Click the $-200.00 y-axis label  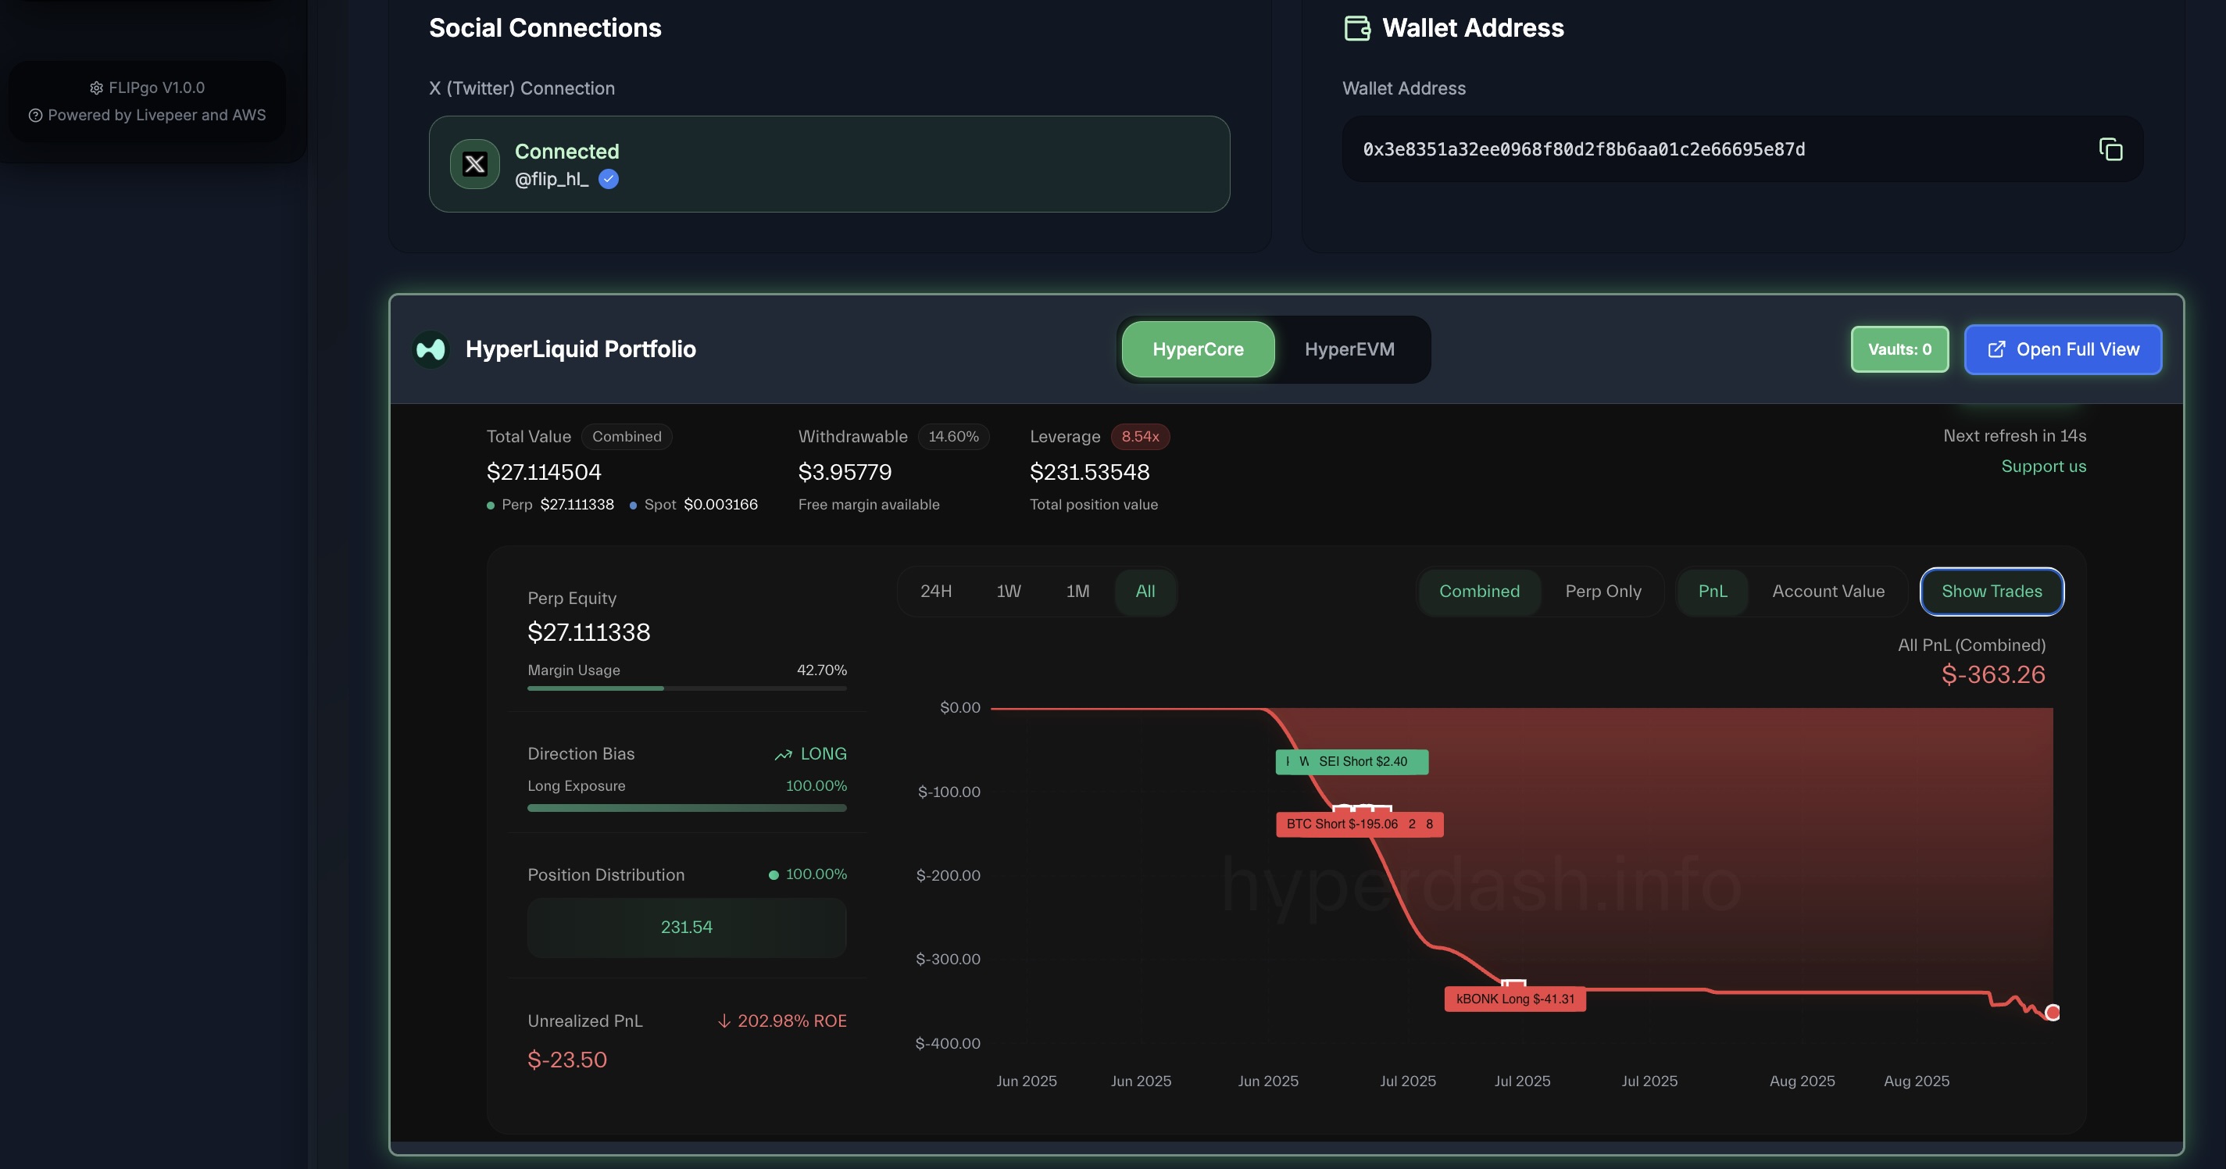pos(948,876)
